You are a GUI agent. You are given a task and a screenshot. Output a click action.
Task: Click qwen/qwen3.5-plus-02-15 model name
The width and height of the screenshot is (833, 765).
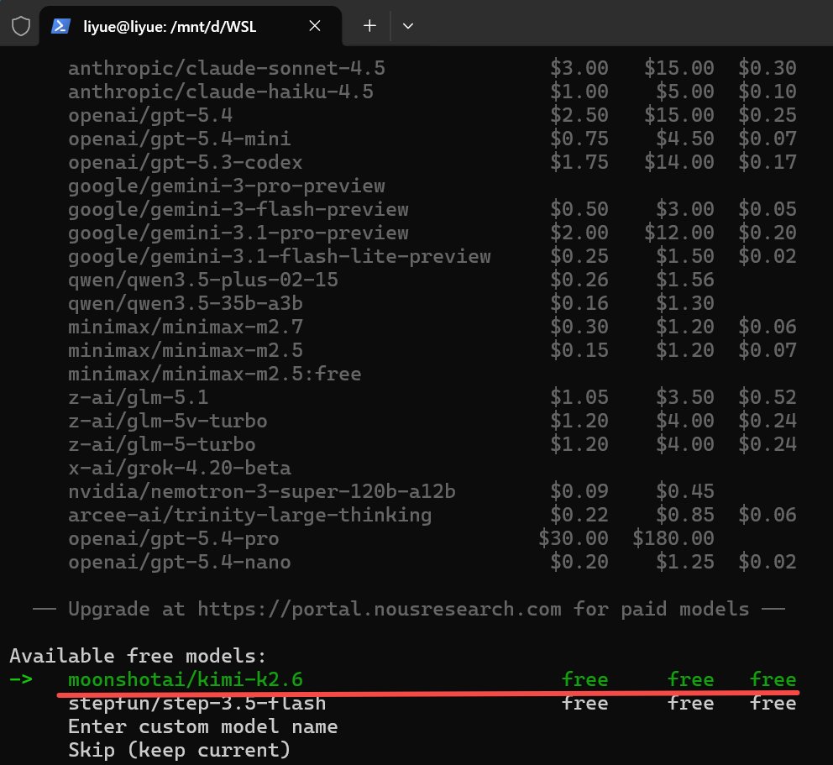tap(203, 280)
